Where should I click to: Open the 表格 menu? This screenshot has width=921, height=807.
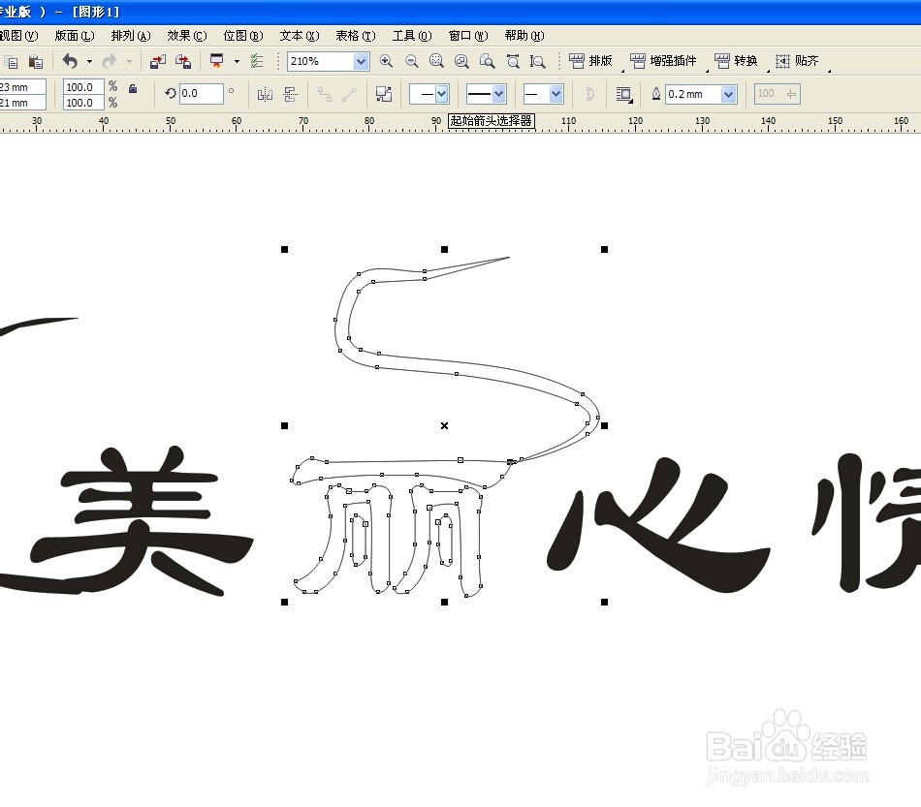click(x=356, y=36)
